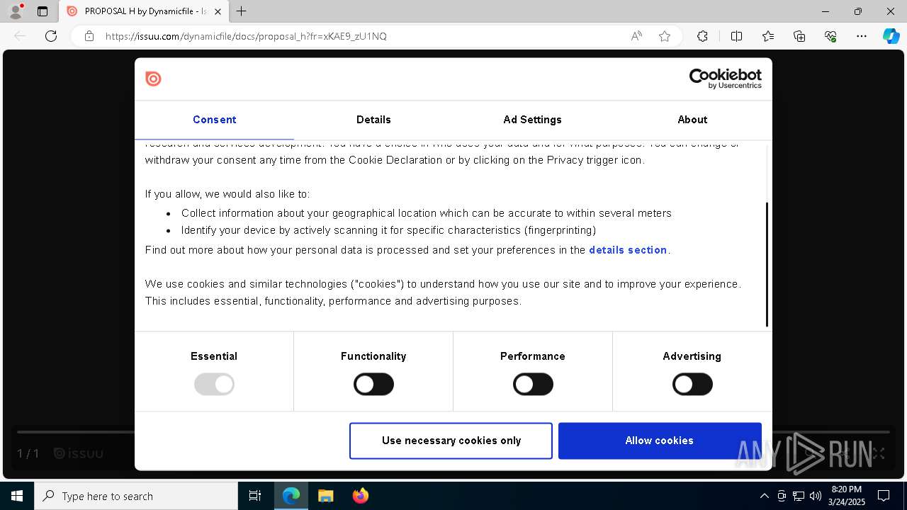The image size is (907, 510).
Task: Switch to the Consent tab
Action: (x=214, y=120)
